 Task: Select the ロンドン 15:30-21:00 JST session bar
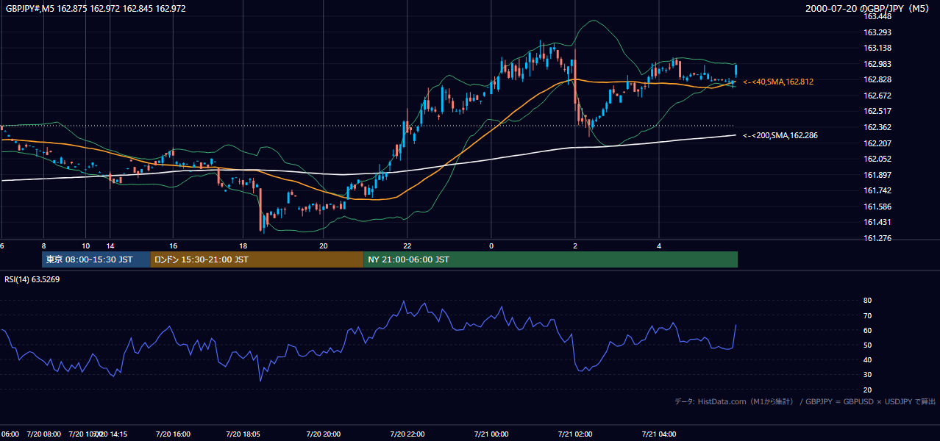click(257, 259)
